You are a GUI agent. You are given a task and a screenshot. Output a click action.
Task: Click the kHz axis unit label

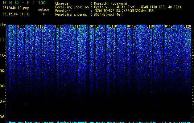pyautogui.click(x=3, y=25)
